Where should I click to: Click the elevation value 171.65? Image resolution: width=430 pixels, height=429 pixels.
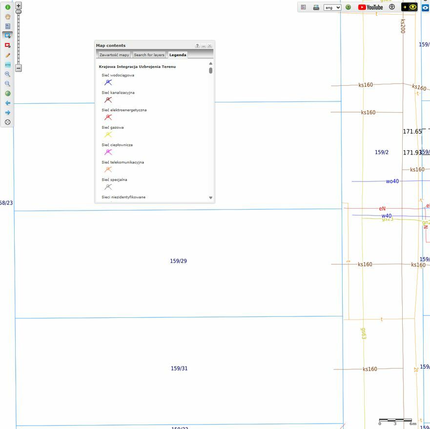point(412,132)
